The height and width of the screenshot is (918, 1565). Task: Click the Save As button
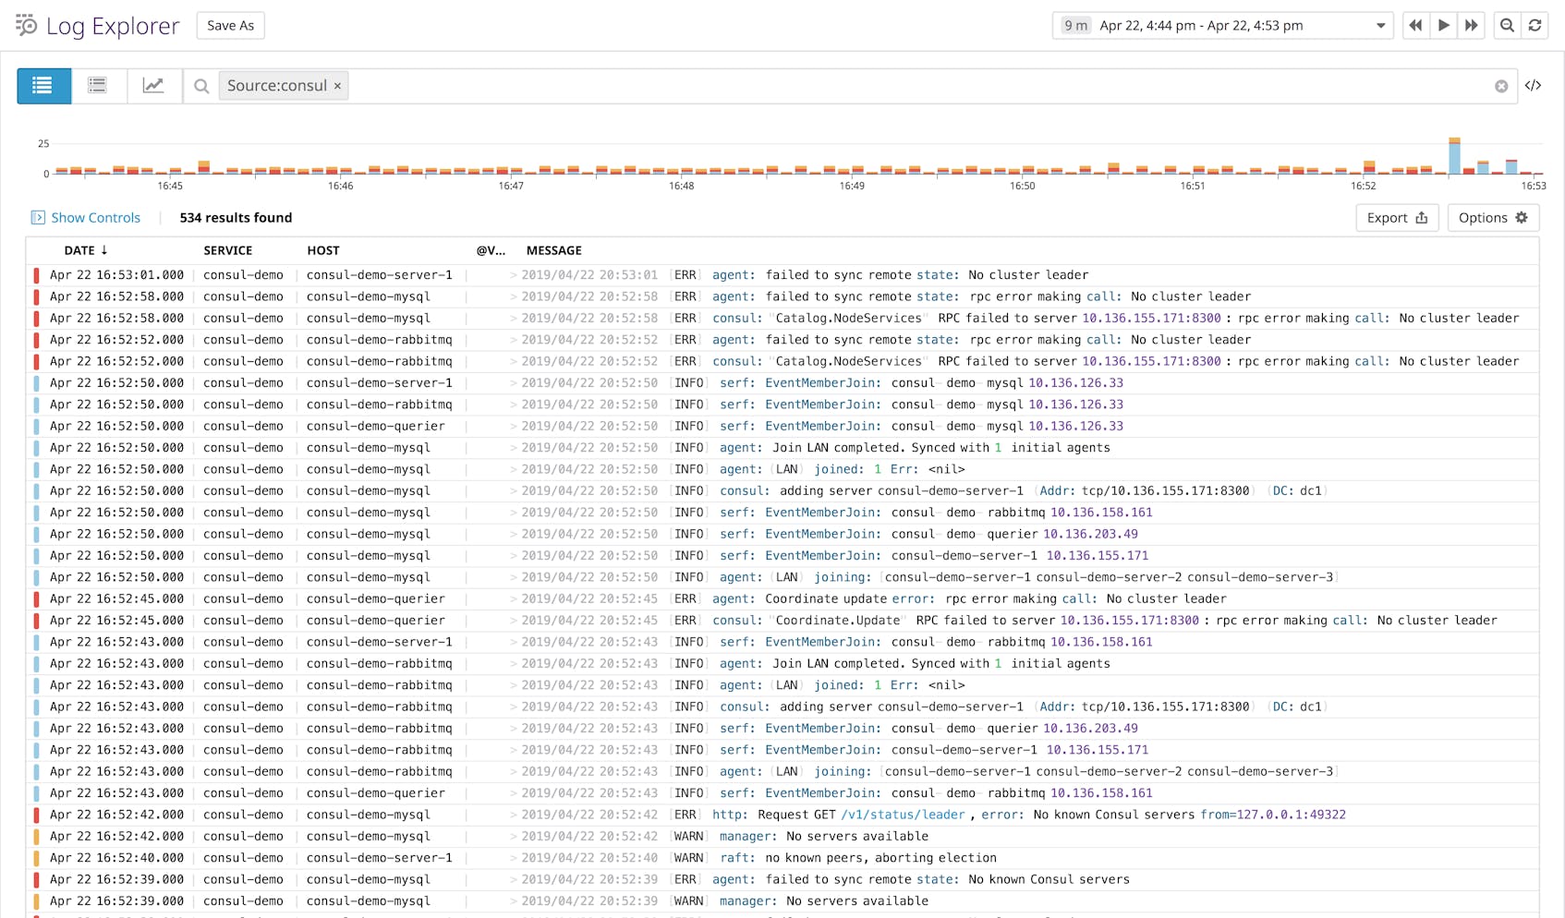230,25
